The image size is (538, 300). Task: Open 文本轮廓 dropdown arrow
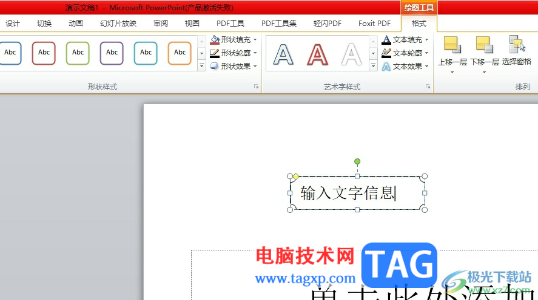pos(427,53)
